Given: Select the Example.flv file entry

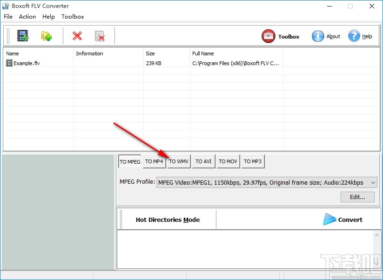Looking at the screenshot, I should click(x=26, y=63).
